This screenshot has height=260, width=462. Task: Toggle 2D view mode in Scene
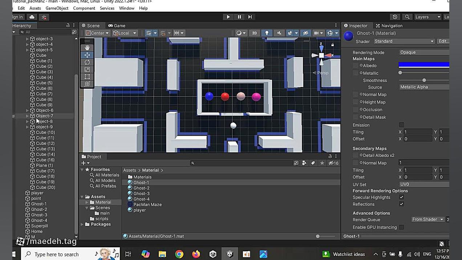(x=254, y=33)
